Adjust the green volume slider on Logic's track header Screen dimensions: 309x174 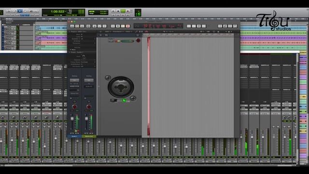pos(127,41)
